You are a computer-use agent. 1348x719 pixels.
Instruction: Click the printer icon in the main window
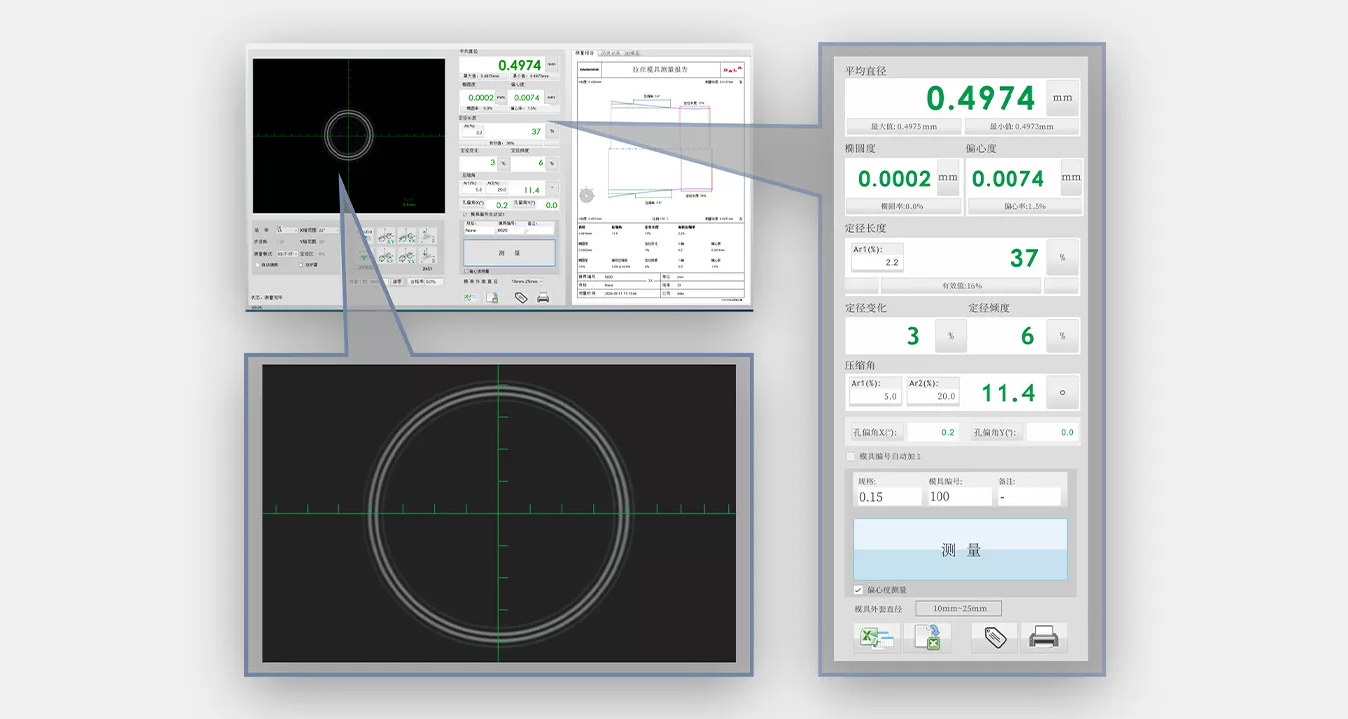543,298
